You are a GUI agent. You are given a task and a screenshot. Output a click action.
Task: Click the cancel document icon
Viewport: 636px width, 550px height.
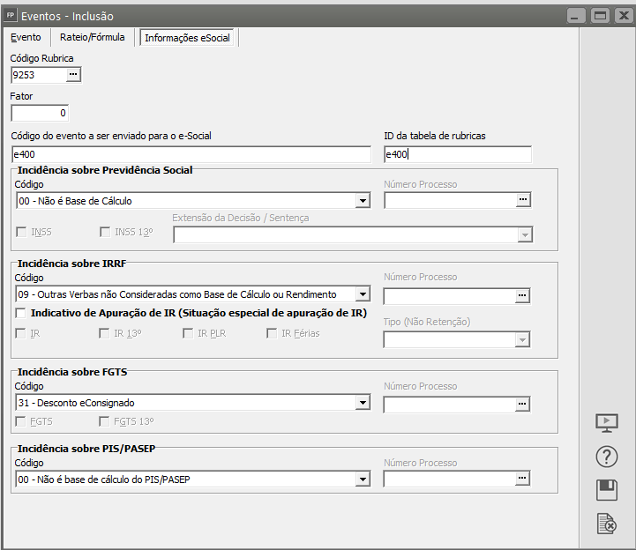click(607, 524)
